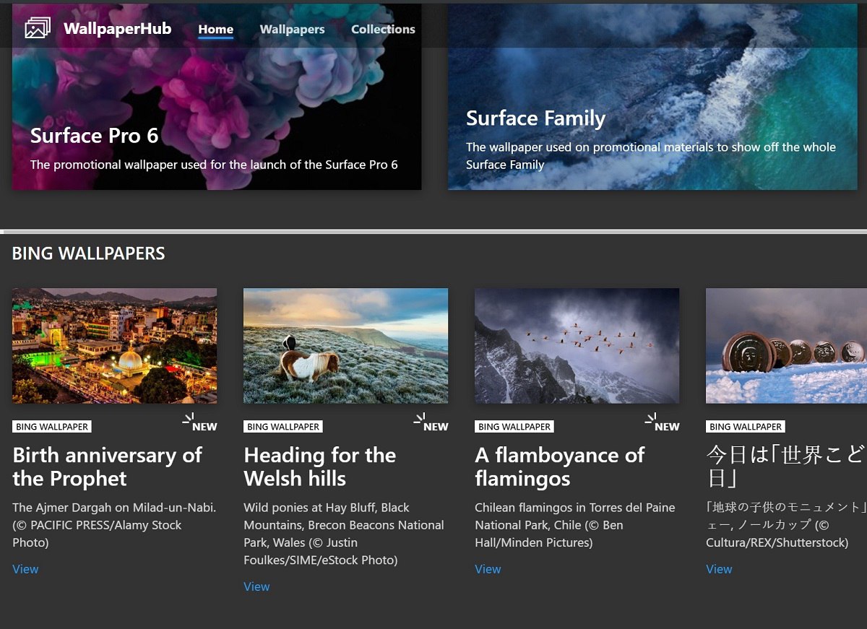Click BING WALLPAPER tag on Welsh hills card

pyautogui.click(x=283, y=427)
